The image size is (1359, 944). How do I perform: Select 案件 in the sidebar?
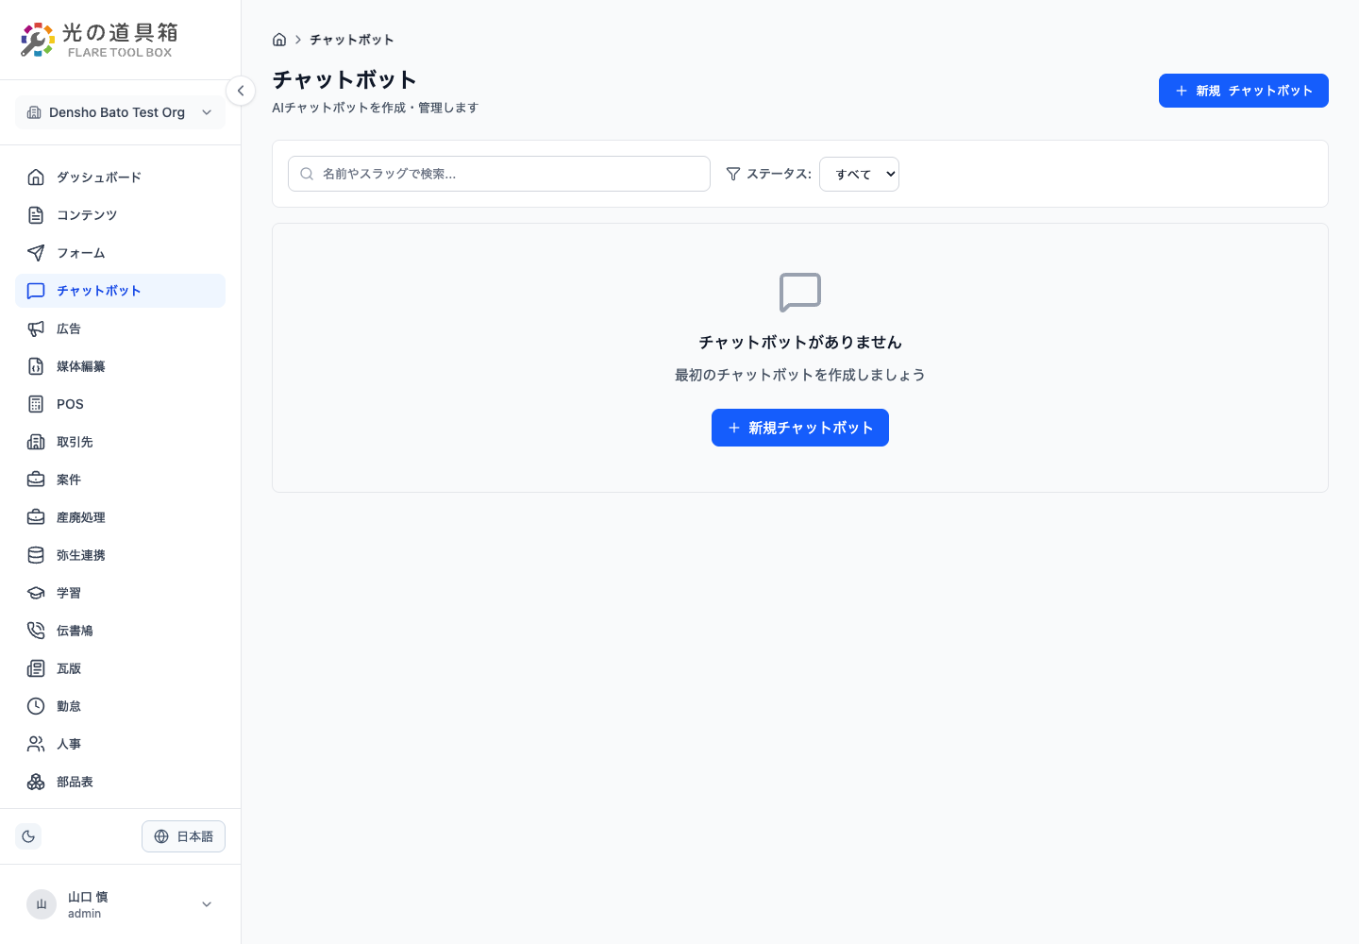point(120,480)
